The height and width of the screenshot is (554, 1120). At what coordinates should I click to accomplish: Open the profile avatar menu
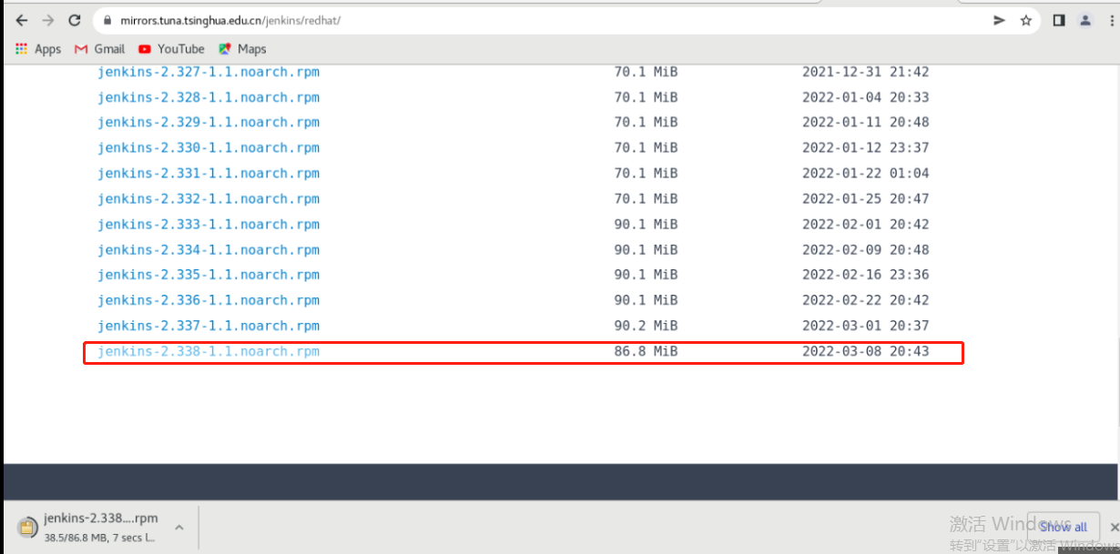[x=1085, y=20]
